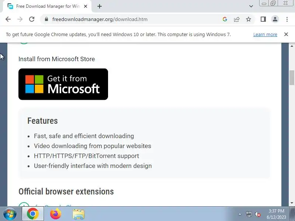Click 'User-friendly interface with modern design' text

[x=93, y=166]
